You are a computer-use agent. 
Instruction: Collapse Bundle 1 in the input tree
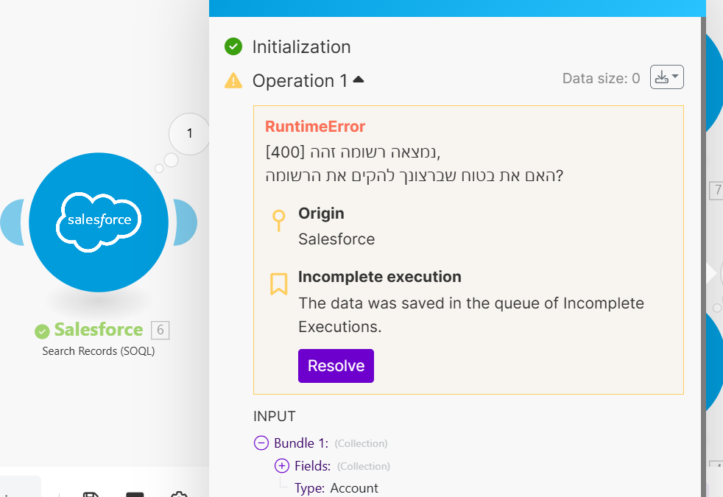click(x=261, y=443)
